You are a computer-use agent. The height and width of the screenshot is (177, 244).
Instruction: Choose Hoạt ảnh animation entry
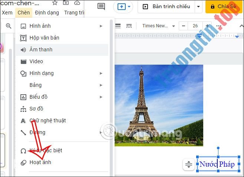pyautogui.click(x=62, y=162)
